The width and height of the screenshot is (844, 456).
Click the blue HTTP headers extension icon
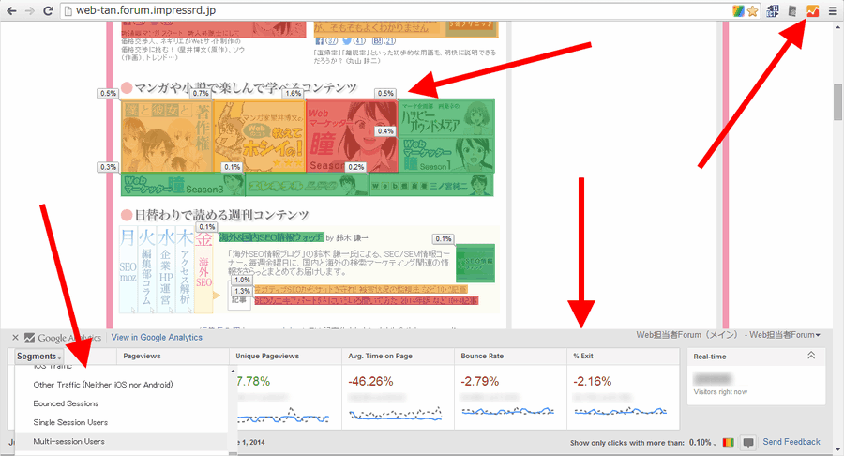pyautogui.click(x=773, y=10)
